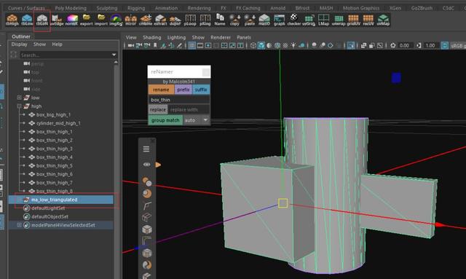Click the Outliner search field
Image resolution: width=466 pixels, height=279 pixels.
(x=66, y=55)
